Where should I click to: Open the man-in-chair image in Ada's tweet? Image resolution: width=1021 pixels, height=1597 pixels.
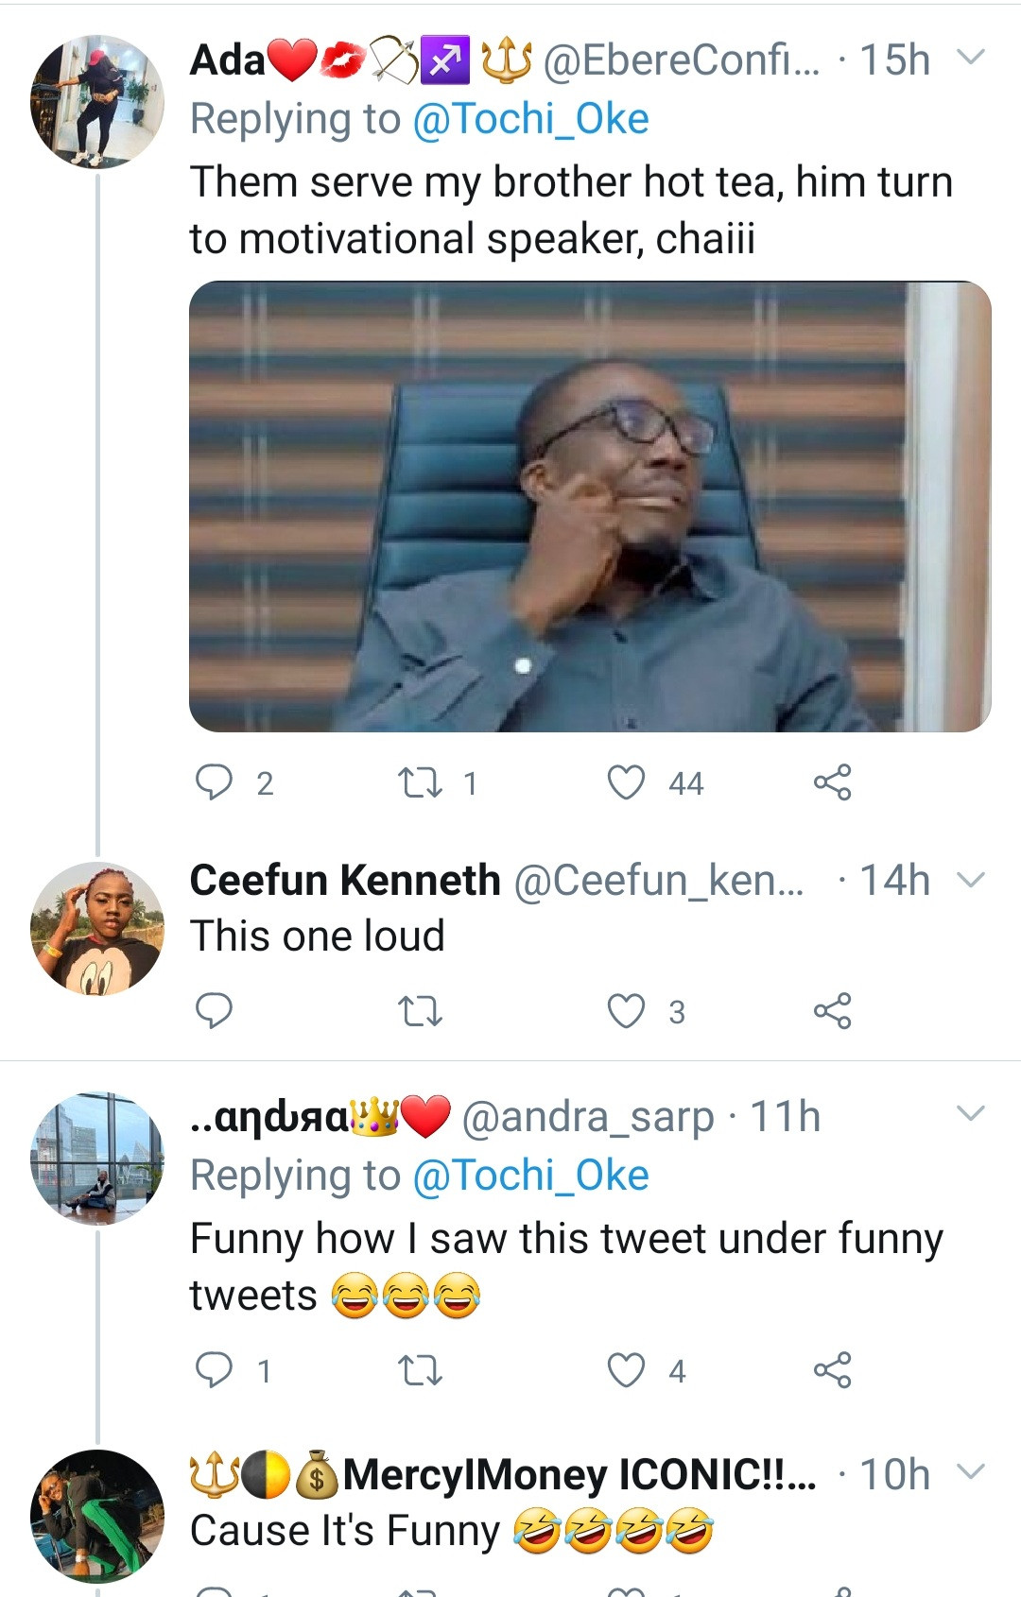click(590, 507)
